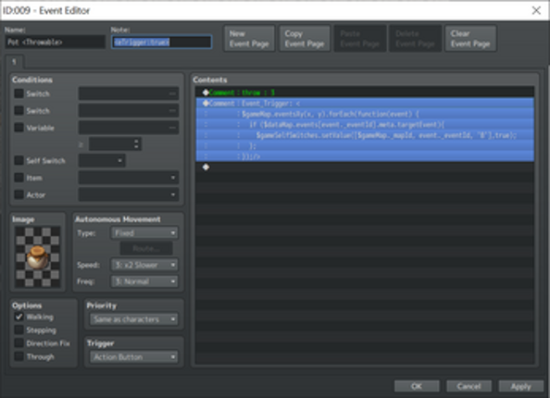Viewport: 550px width, 398px height.
Task: Click the Clear Event Page button
Action: (470, 39)
